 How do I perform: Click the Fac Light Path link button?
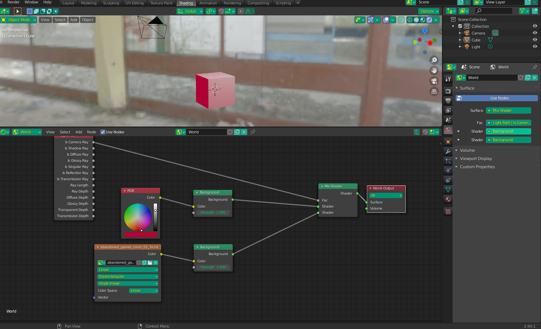(509, 123)
